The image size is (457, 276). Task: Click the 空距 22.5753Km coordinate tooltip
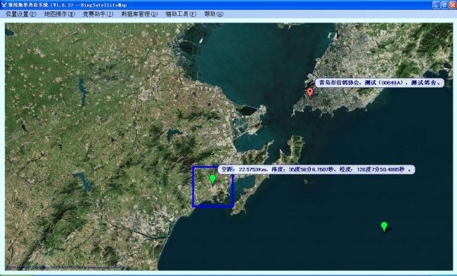(316, 169)
